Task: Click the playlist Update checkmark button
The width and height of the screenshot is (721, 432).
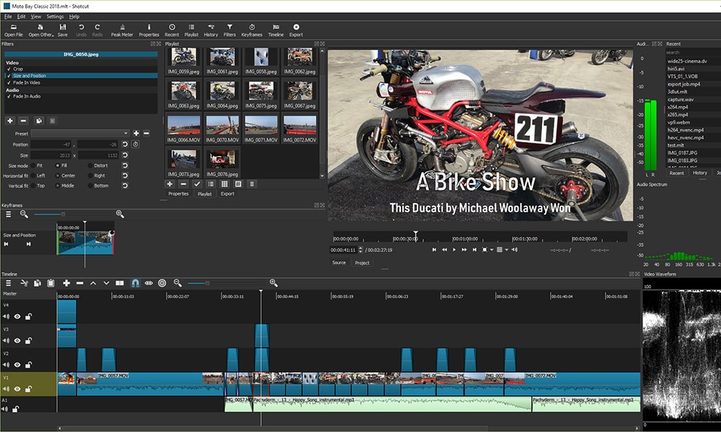Action: click(197, 184)
